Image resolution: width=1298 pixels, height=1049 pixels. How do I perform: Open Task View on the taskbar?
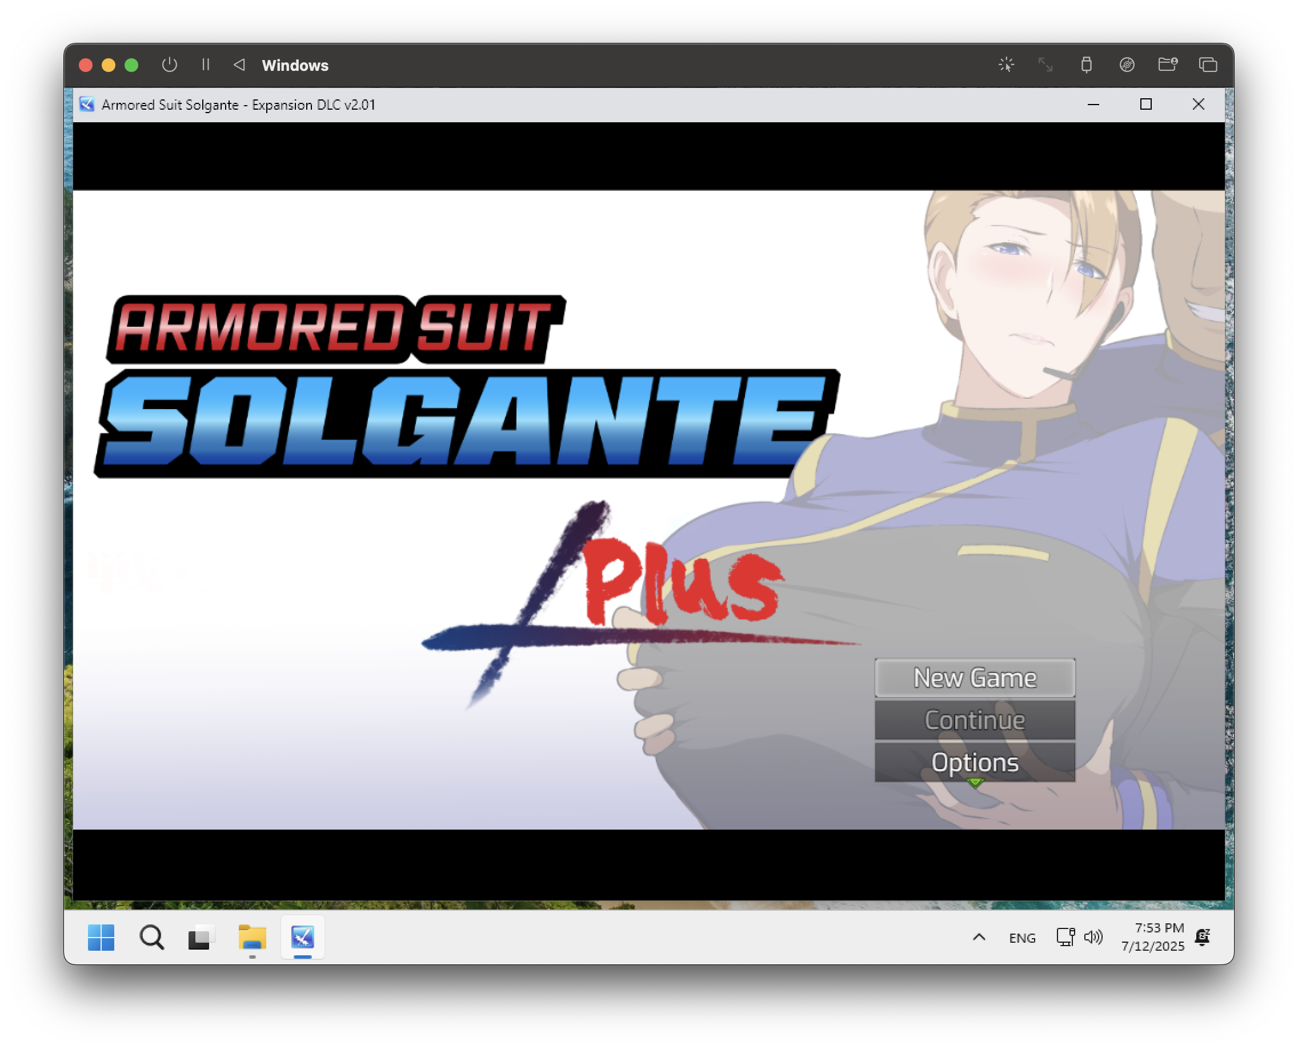[x=201, y=937]
